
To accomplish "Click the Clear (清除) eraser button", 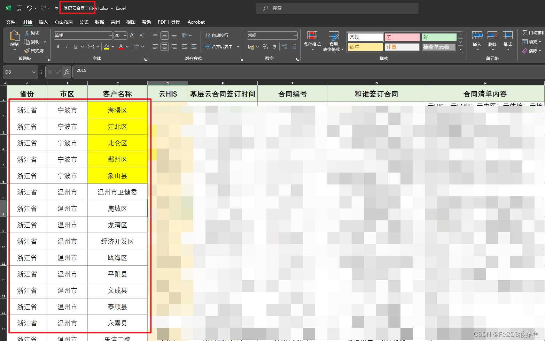I will pos(531,51).
